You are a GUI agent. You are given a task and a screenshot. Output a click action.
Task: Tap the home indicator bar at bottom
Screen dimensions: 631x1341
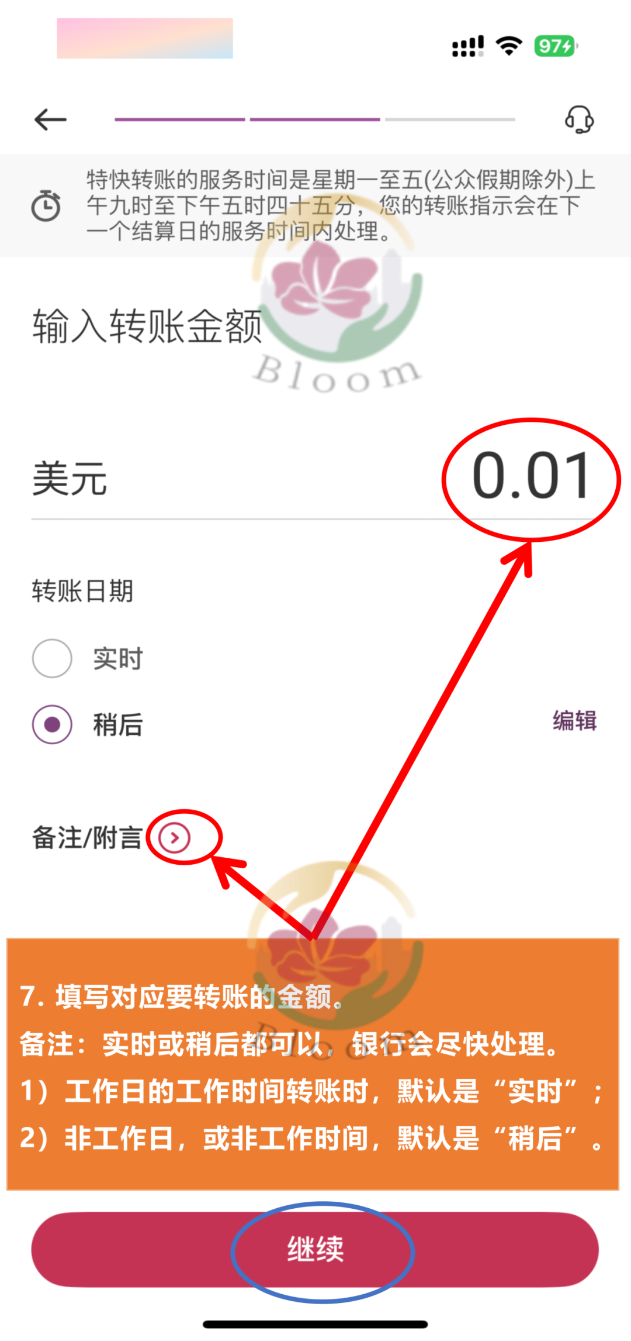[x=315, y=1325]
